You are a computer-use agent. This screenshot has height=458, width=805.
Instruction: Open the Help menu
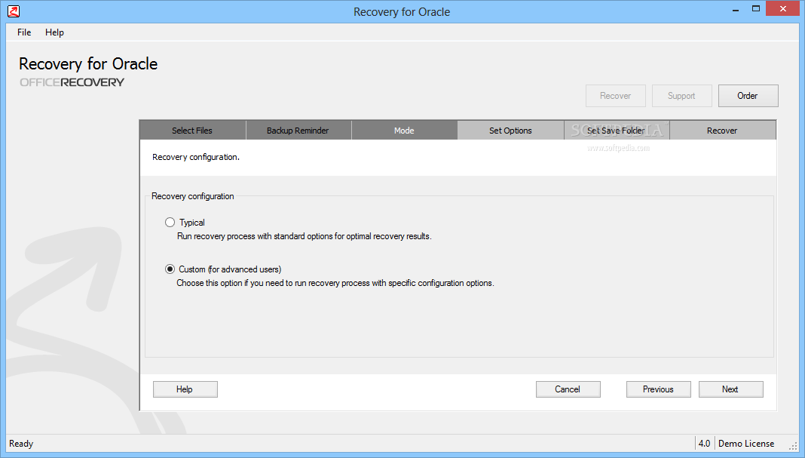pos(54,32)
